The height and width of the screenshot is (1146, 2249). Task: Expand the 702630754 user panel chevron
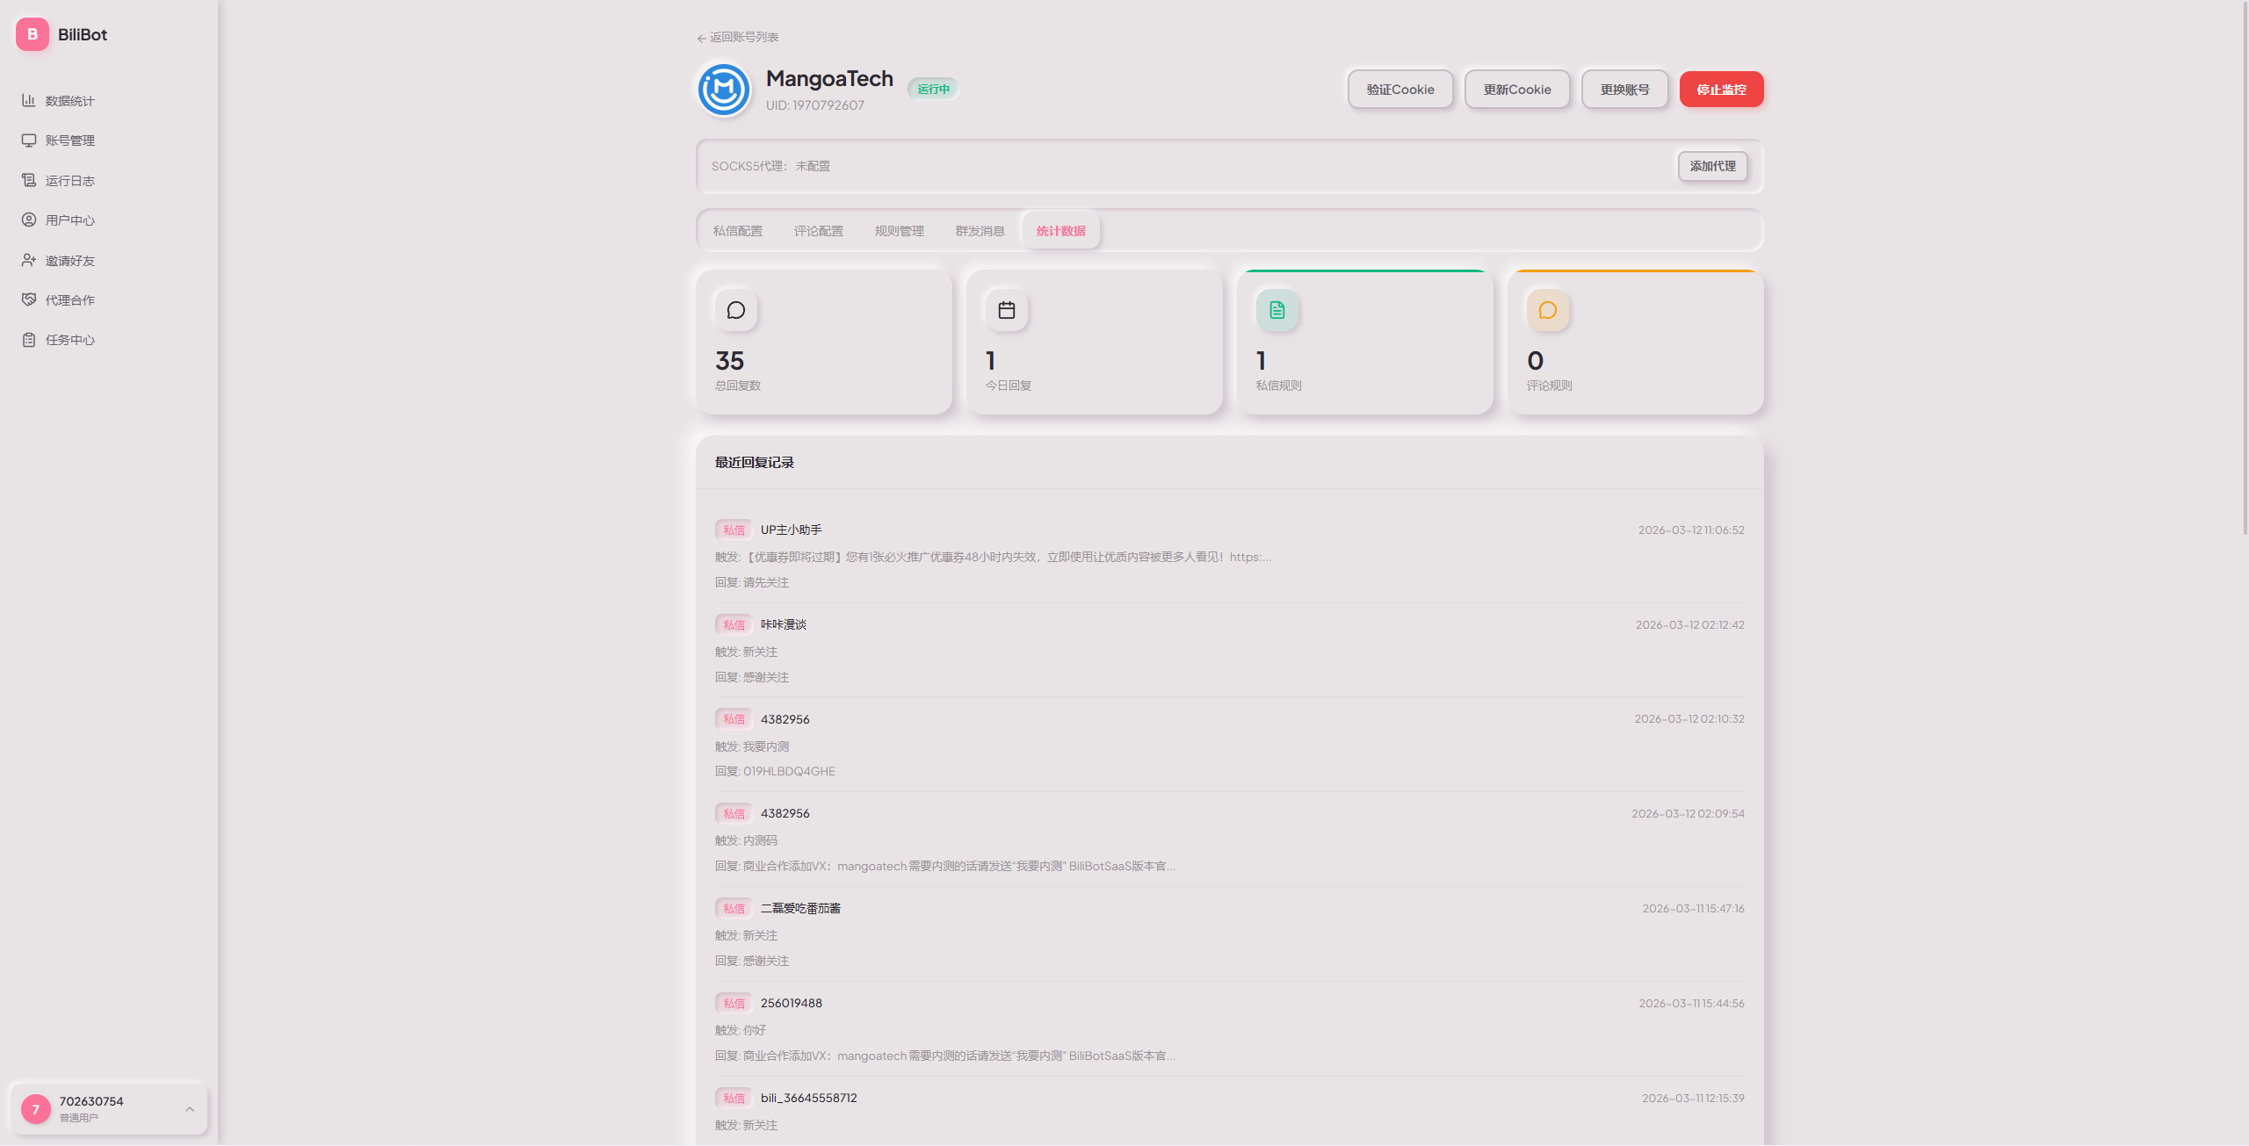coord(191,1109)
